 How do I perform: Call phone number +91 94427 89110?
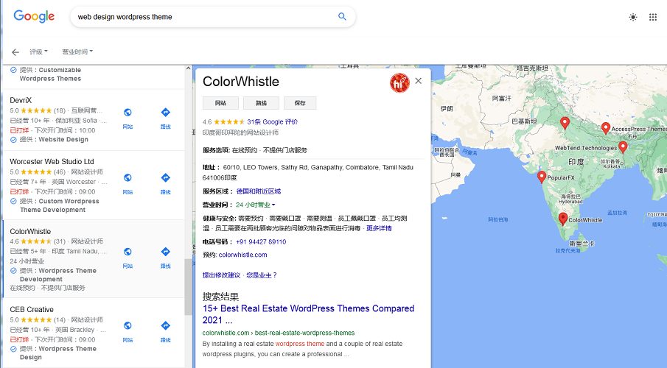[261, 242]
